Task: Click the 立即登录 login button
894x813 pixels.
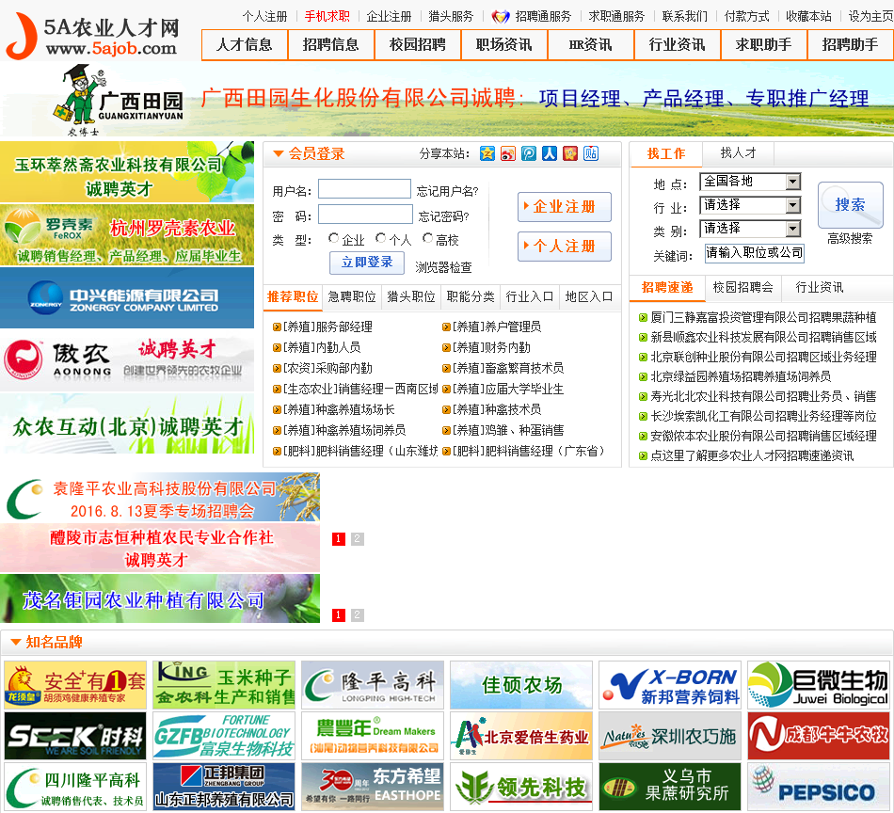Action: [367, 263]
